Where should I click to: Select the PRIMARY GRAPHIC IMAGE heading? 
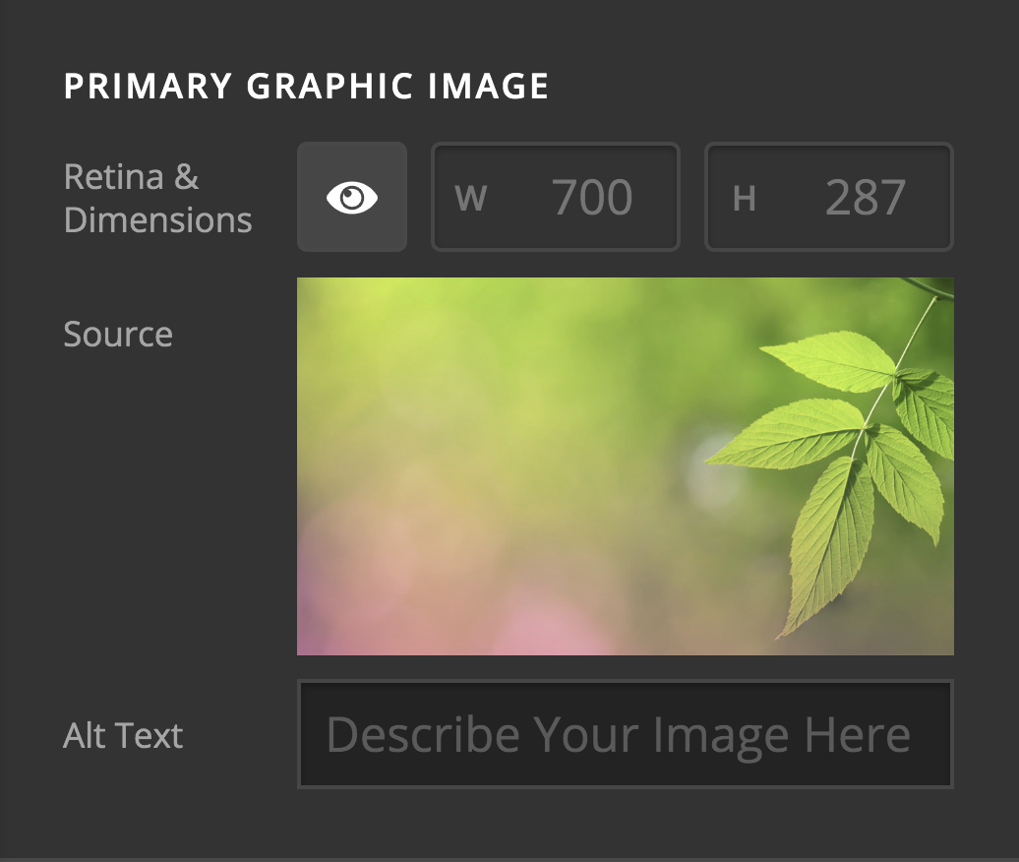[x=305, y=86]
